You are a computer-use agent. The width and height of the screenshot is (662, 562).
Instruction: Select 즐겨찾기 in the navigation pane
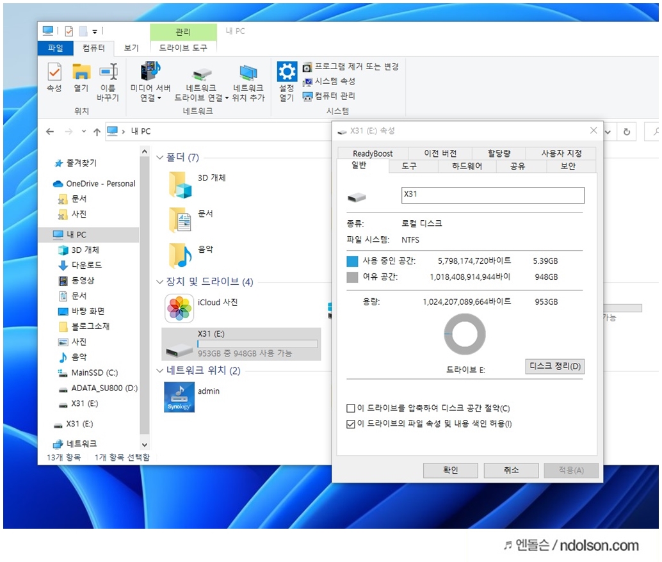point(76,163)
